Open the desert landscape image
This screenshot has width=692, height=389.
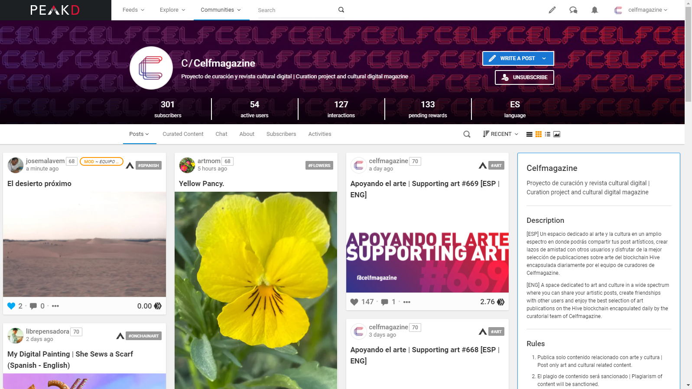click(84, 244)
